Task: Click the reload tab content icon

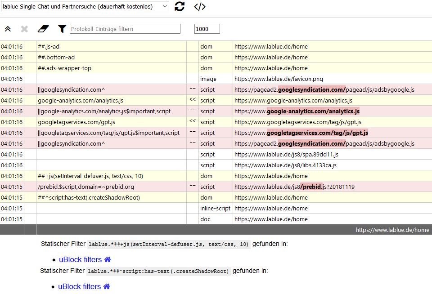Action: pyautogui.click(x=180, y=6)
